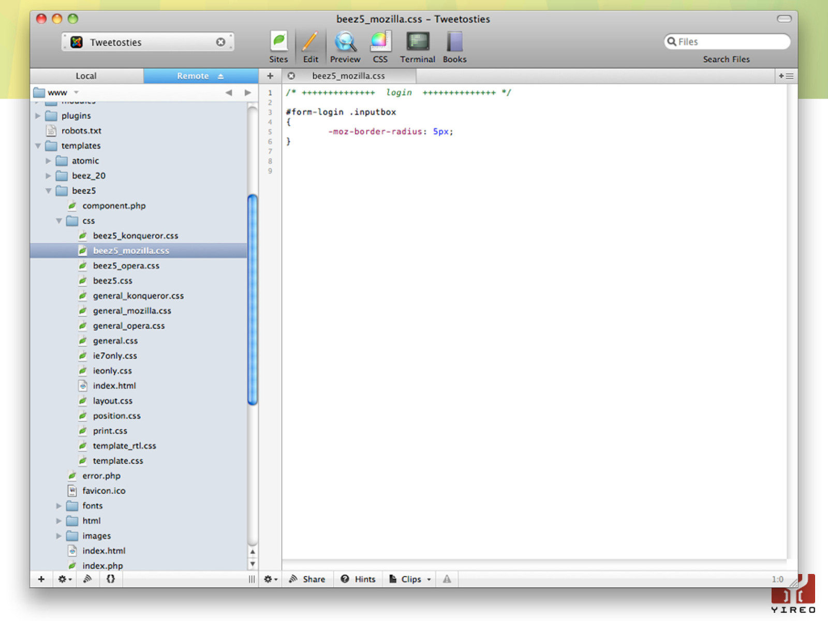The width and height of the screenshot is (828, 621).
Task: Expand the html folder
Action: (x=59, y=521)
